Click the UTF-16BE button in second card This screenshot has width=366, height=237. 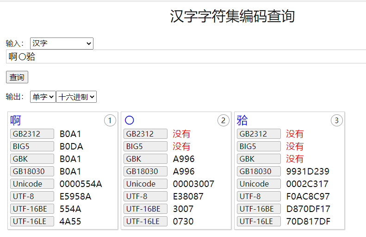click(145, 209)
